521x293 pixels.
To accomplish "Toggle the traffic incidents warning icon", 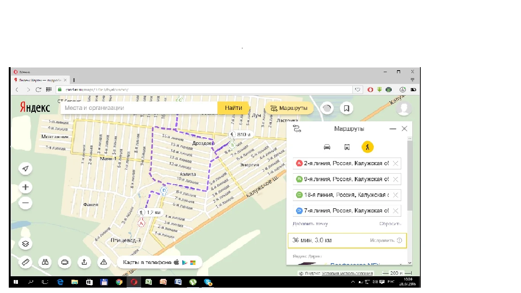I will [x=104, y=262].
